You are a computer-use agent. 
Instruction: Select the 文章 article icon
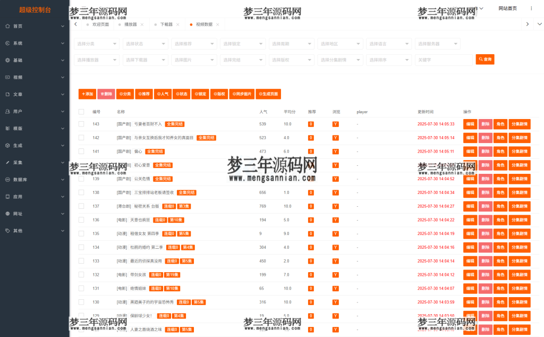pyautogui.click(x=7, y=94)
